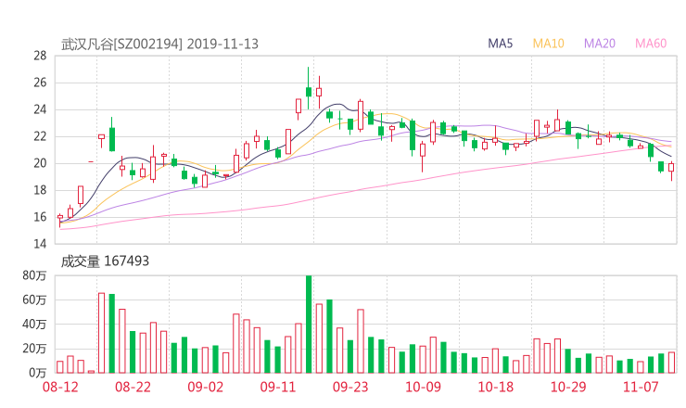Click the 60万 volume axis label
This screenshot has width=686, height=408.
tap(34, 300)
